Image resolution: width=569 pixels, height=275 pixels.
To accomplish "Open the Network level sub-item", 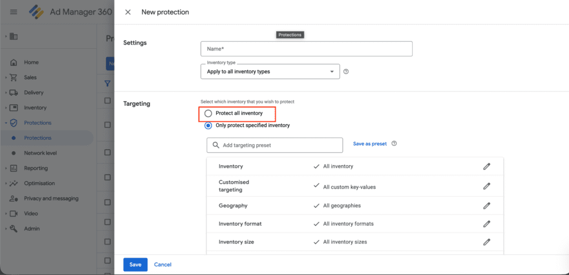I will (x=40, y=153).
